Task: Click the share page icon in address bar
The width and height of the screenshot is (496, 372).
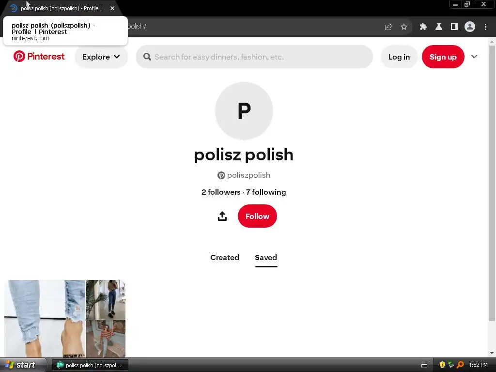Action: (388, 27)
